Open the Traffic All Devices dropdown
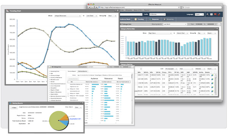The image size is (228, 136). click(157, 14)
